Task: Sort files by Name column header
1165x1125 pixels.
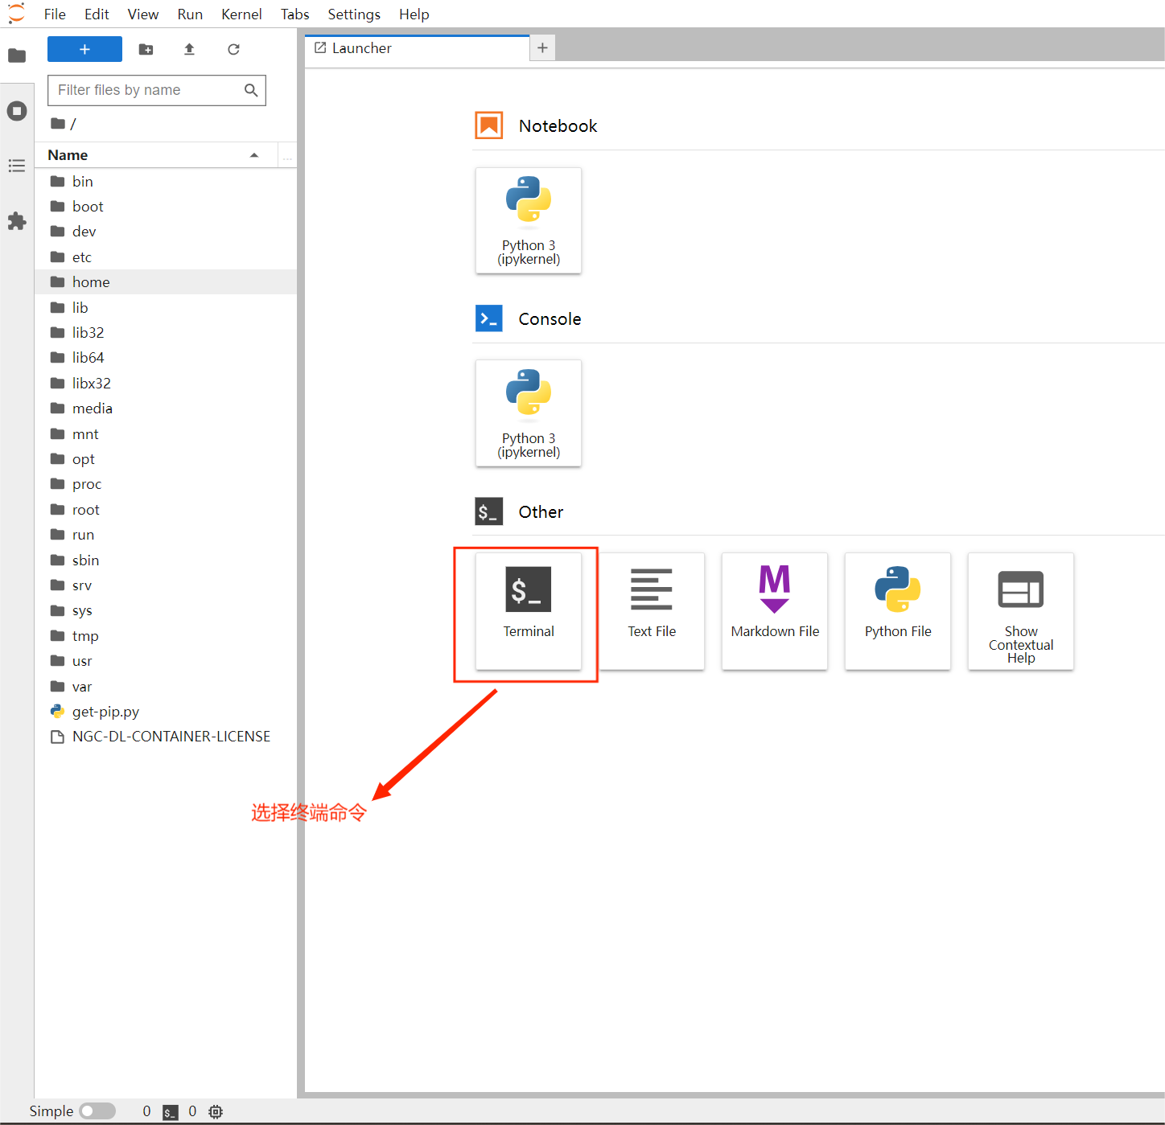Action: click(x=156, y=155)
